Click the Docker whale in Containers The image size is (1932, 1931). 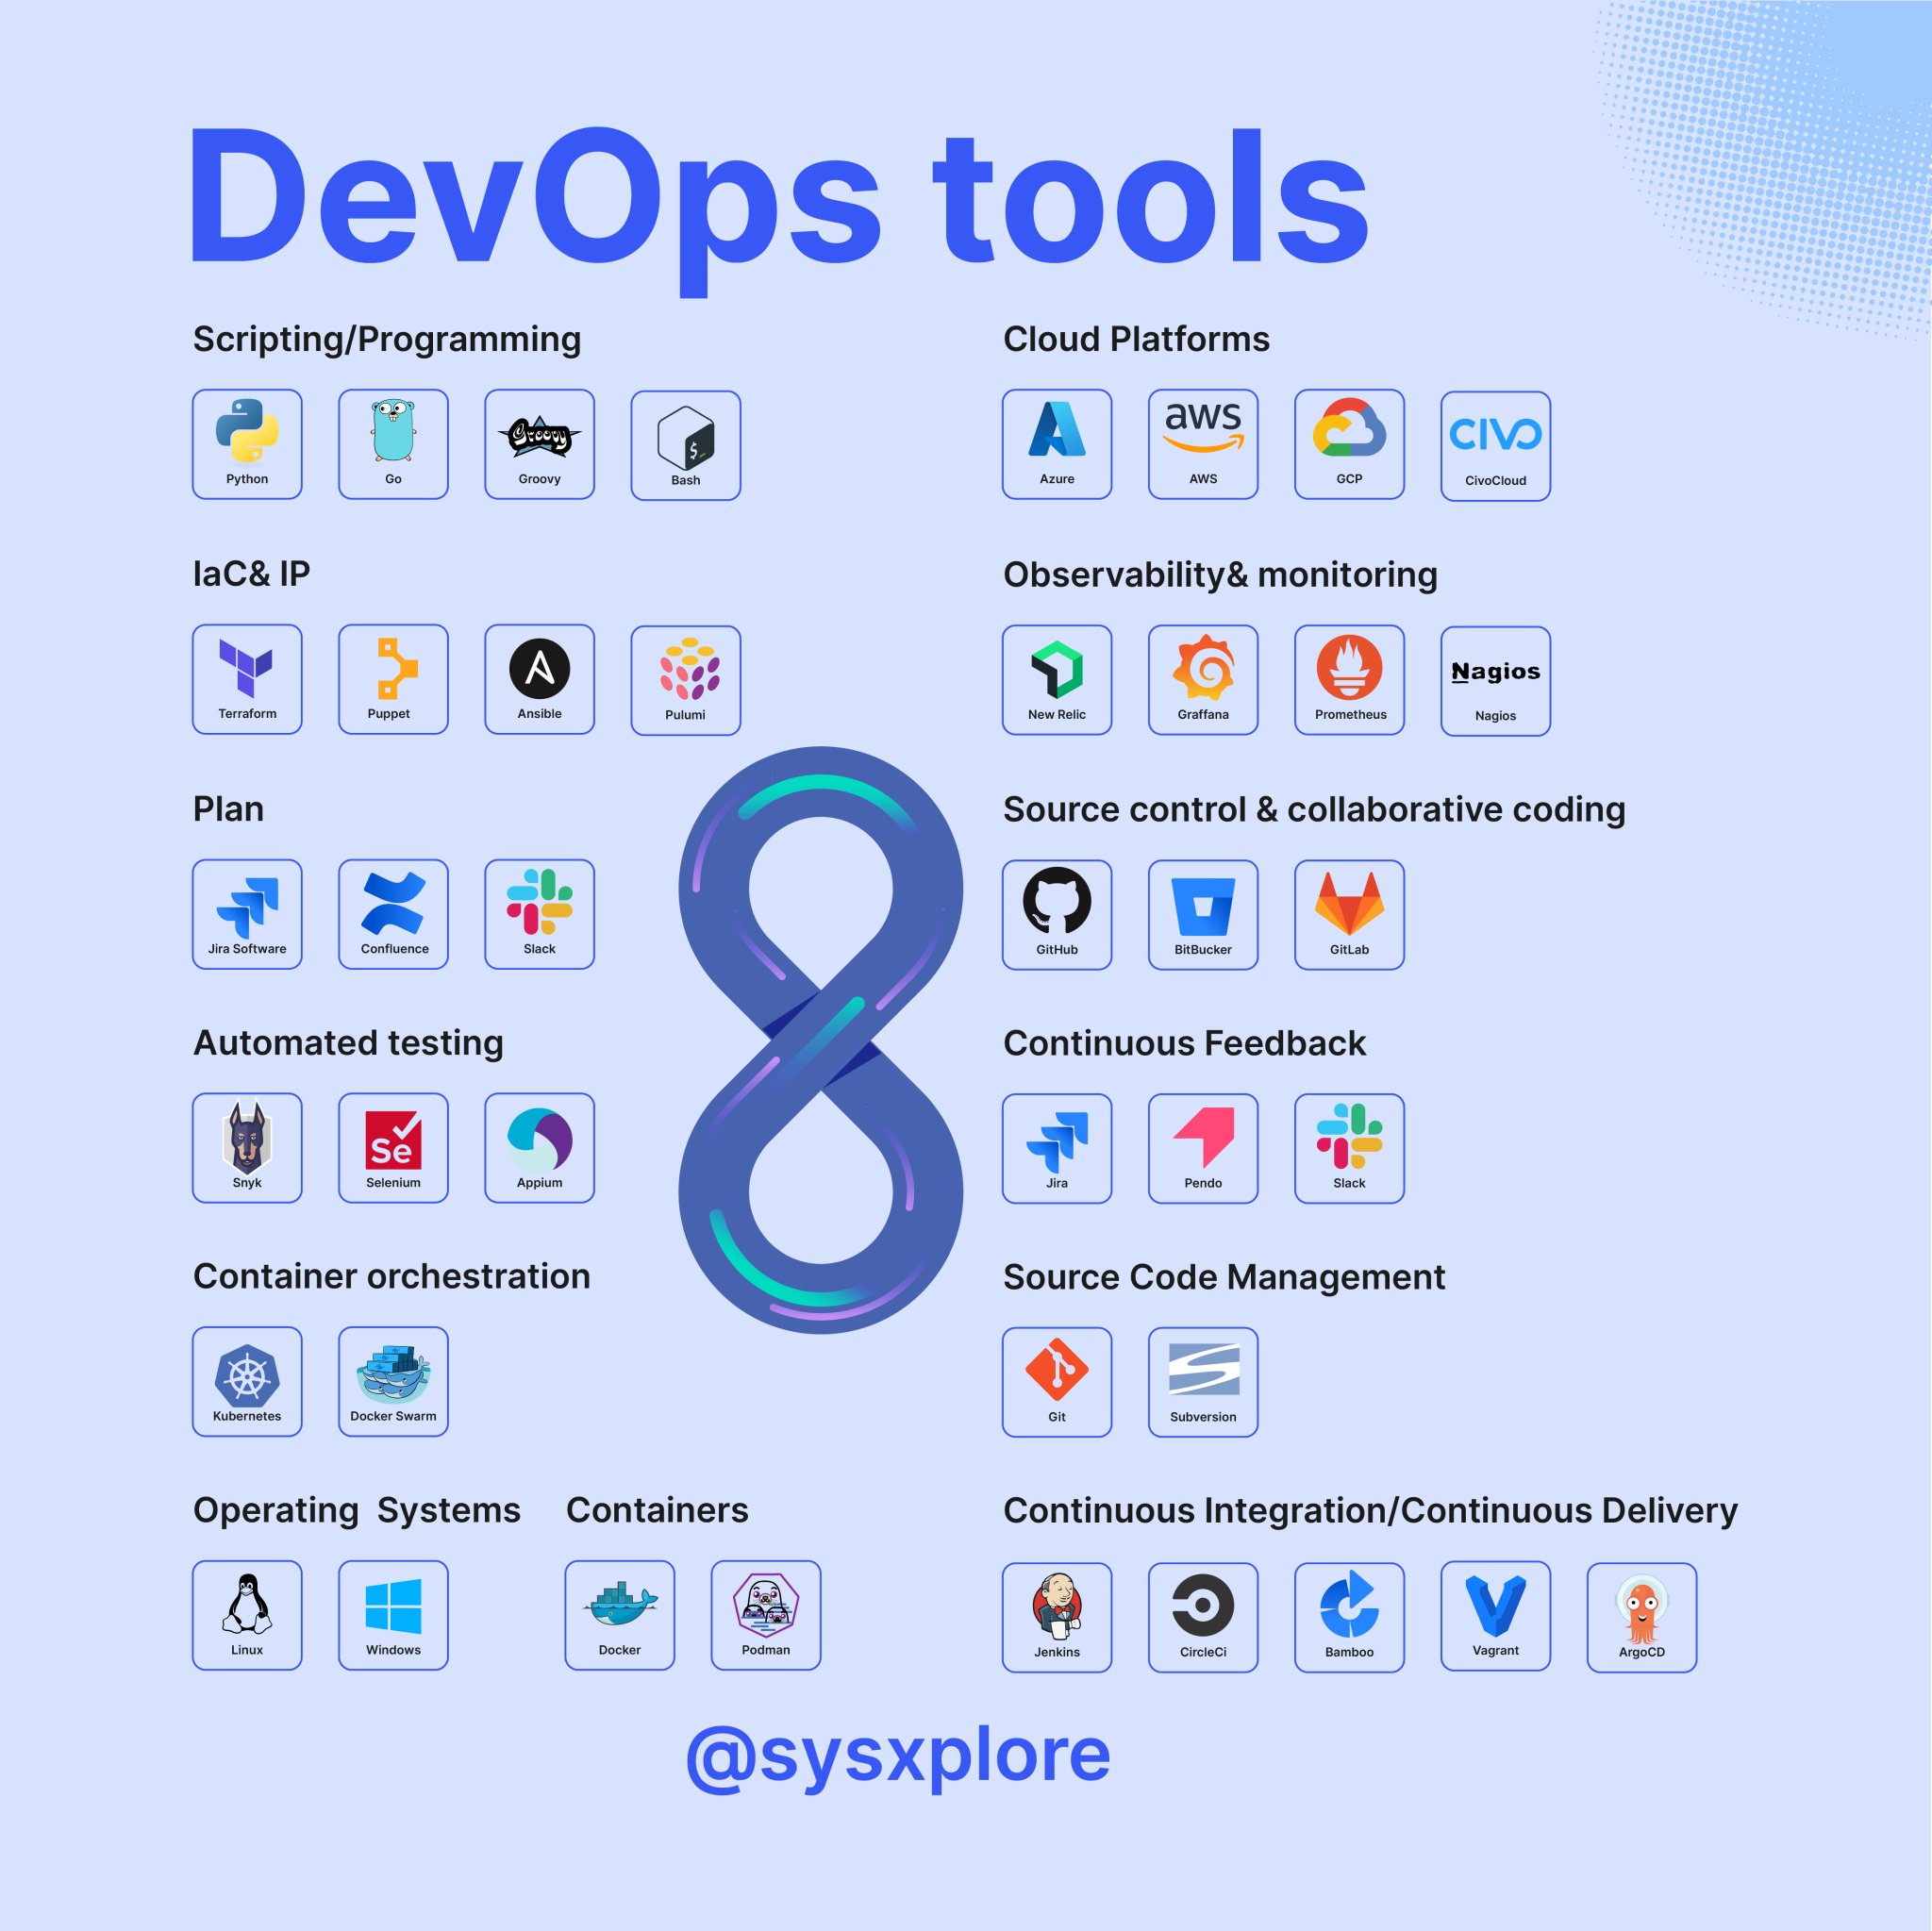pyautogui.click(x=620, y=1606)
